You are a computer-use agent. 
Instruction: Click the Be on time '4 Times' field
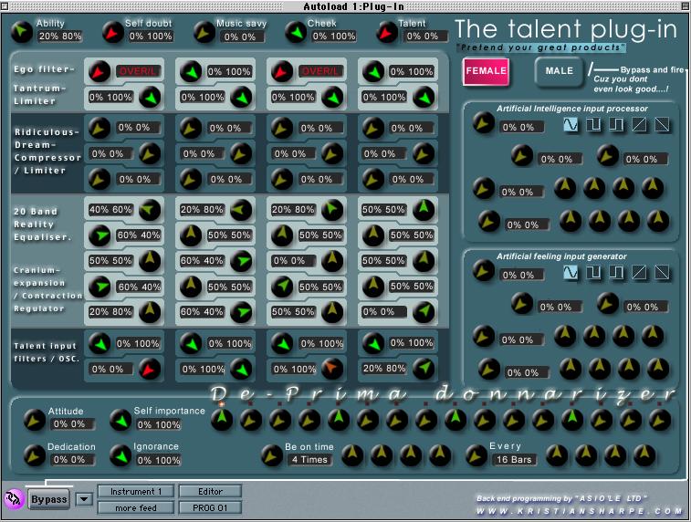click(309, 459)
